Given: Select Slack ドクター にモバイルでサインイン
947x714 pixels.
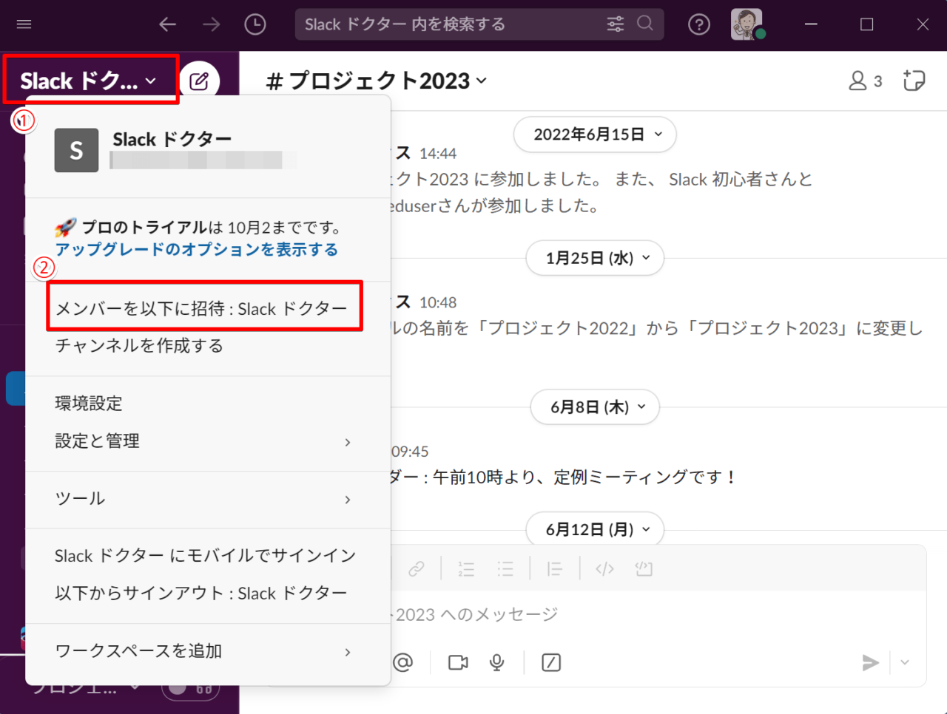Looking at the screenshot, I should coord(208,556).
